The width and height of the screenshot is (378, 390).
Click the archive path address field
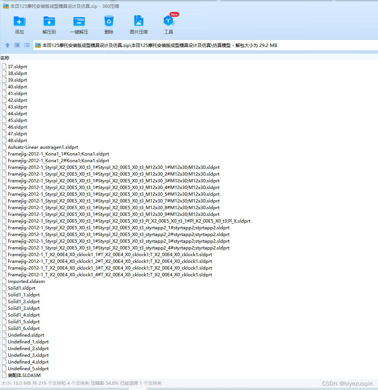pyautogui.click(x=205, y=45)
